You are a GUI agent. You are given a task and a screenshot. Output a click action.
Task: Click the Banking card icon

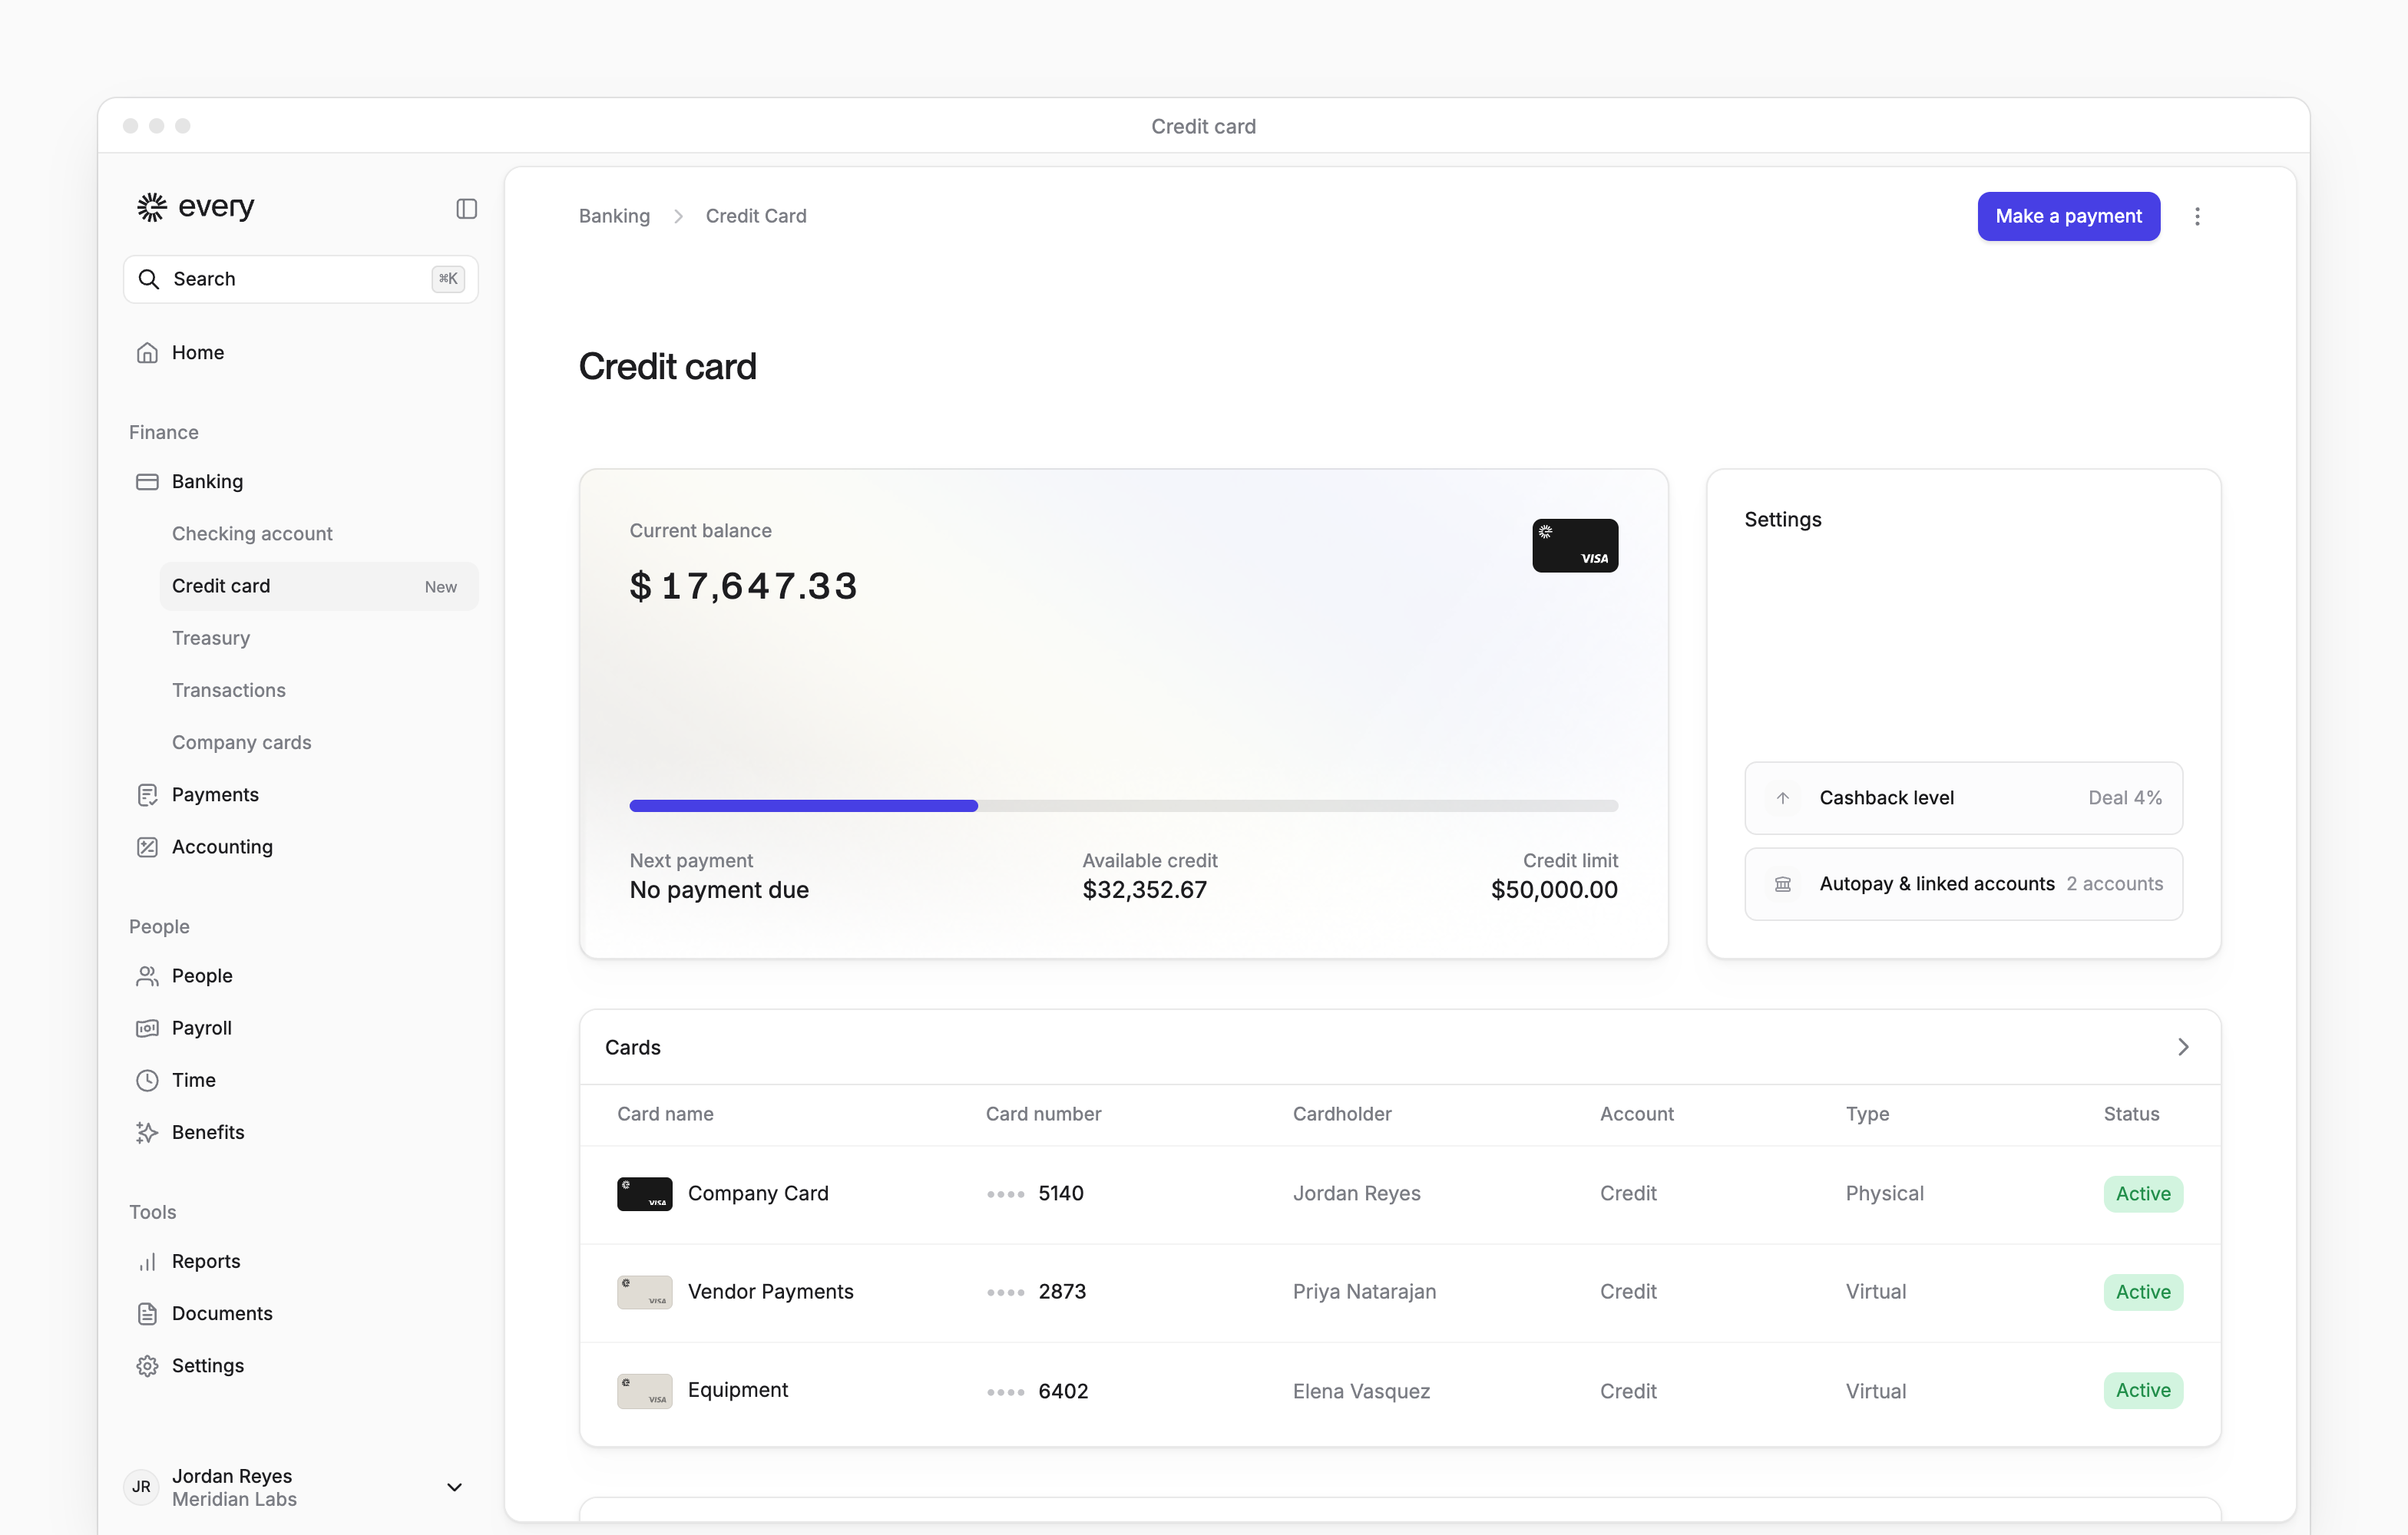click(x=147, y=482)
